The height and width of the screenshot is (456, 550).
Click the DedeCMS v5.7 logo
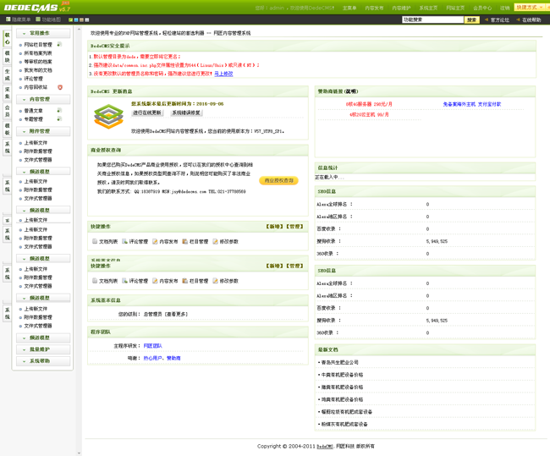click(x=37, y=7)
